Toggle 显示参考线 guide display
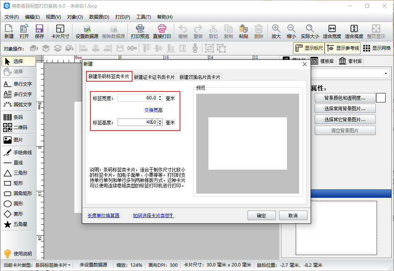 [x=343, y=48]
